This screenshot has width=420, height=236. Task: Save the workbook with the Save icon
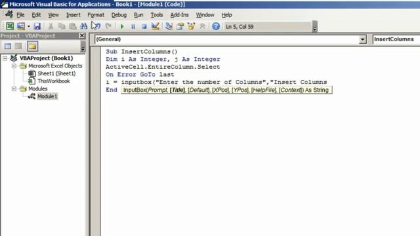point(37,26)
